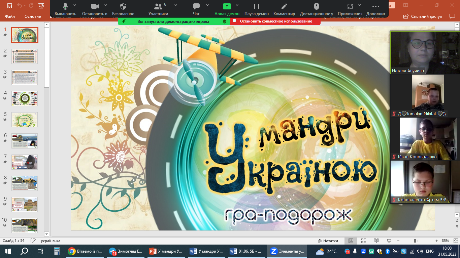Image resolution: width=460 pixels, height=258 pixels.
Task: Expand participants options arrow
Action: (175, 5)
